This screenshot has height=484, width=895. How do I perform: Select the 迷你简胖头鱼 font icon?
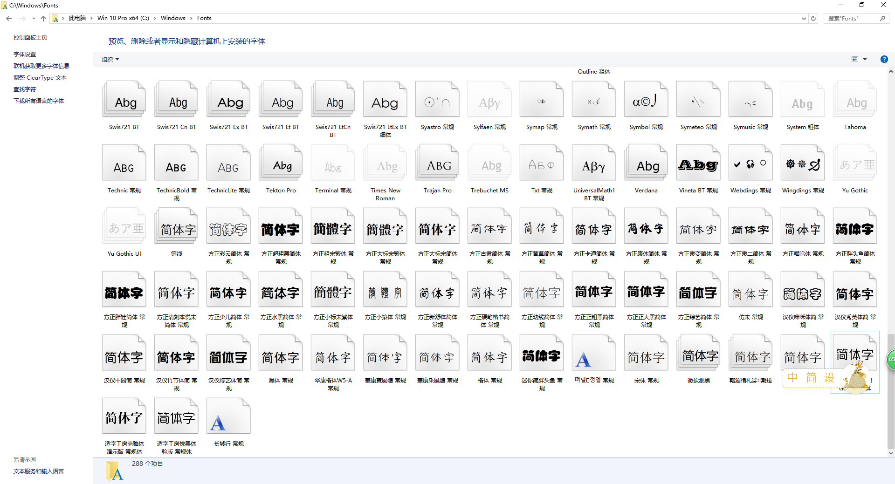[x=542, y=353]
